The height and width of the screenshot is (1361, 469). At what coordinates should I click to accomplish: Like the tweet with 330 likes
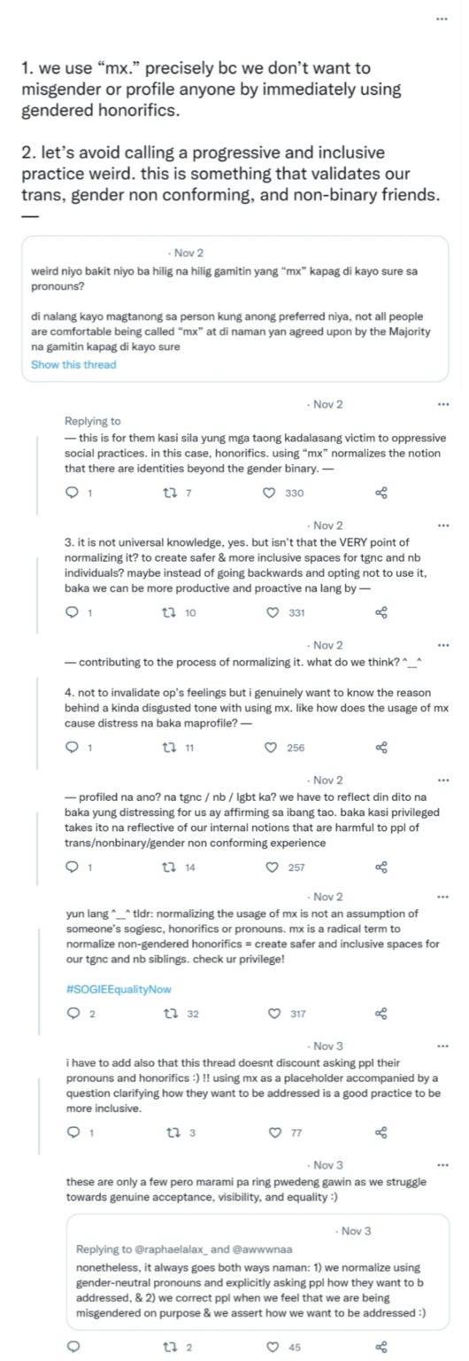tap(270, 493)
